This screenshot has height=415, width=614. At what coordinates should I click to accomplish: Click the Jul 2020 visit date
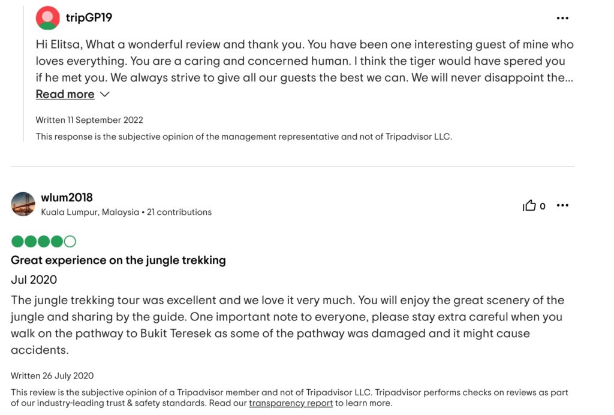[x=34, y=280]
